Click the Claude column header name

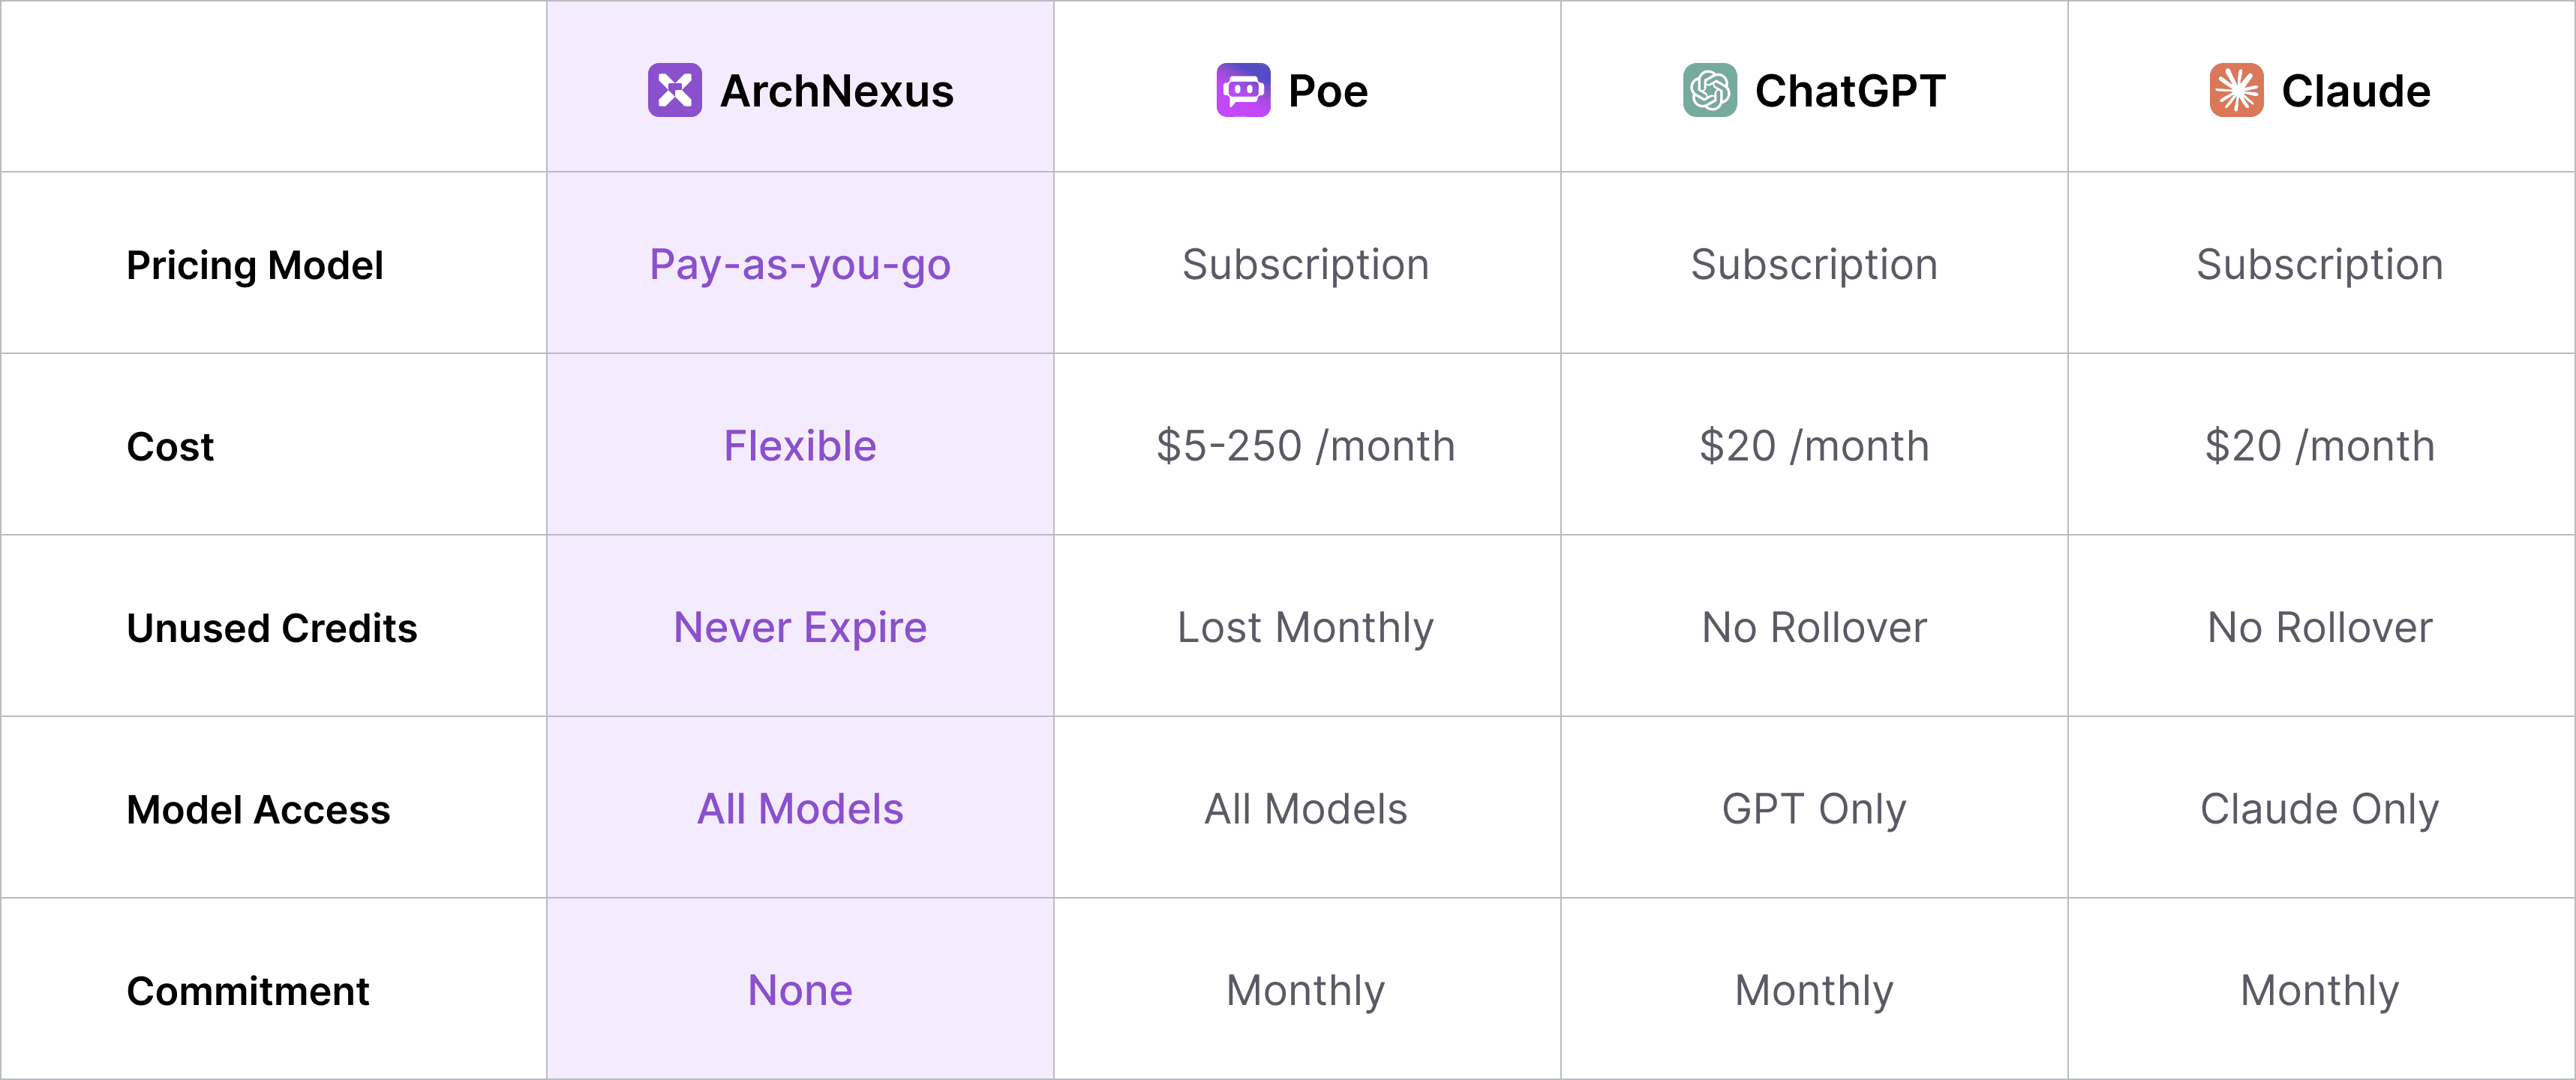(x=2355, y=91)
